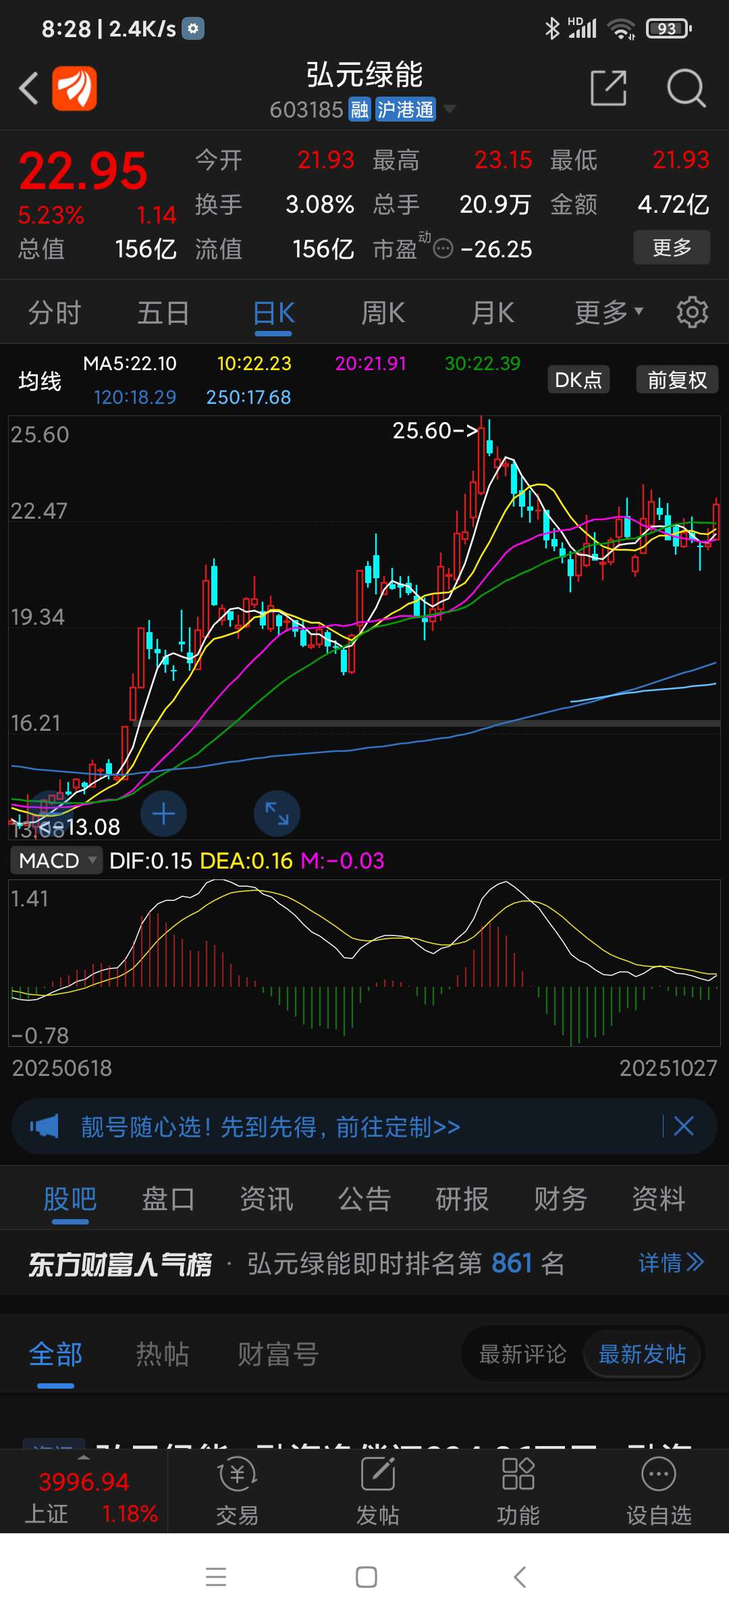729x1621 pixels.
Task: Open the MACD indicator dropdown
Action: tap(56, 860)
